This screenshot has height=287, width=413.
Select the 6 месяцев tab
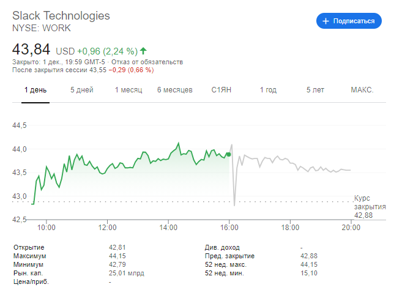coord(175,90)
